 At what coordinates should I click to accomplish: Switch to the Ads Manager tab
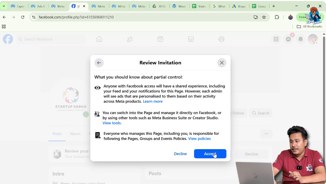click(39, 6)
